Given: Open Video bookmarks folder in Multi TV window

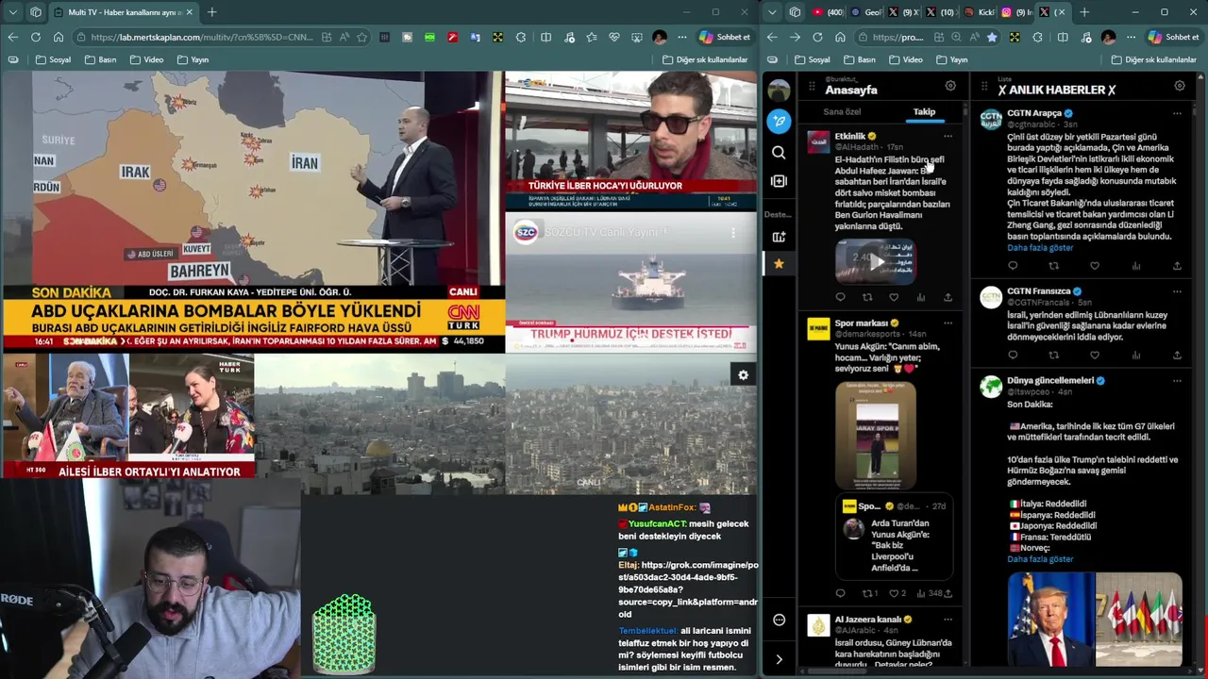Looking at the screenshot, I should point(146,59).
